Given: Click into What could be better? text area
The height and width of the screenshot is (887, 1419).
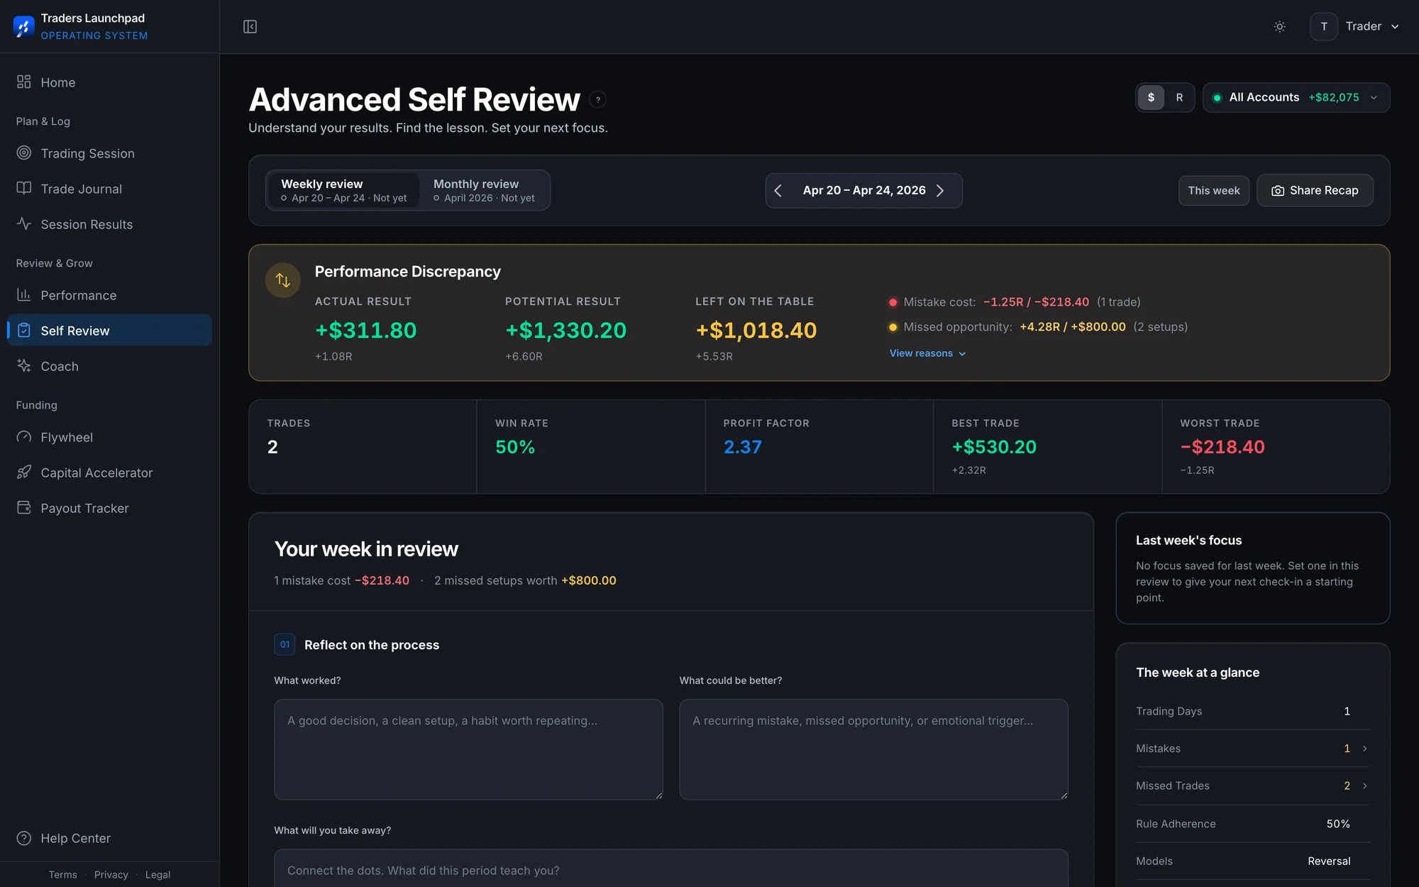Looking at the screenshot, I should click(x=873, y=749).
